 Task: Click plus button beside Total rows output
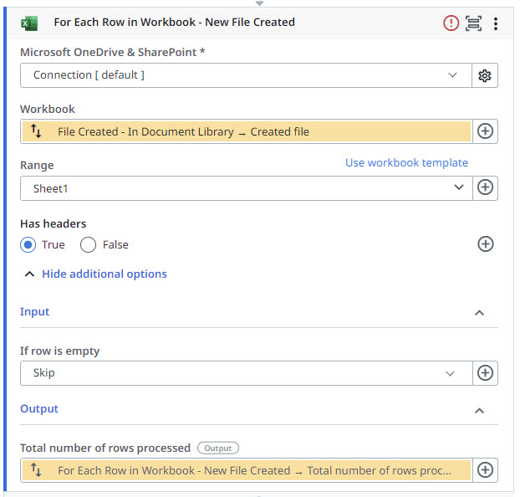pos(485,470)
